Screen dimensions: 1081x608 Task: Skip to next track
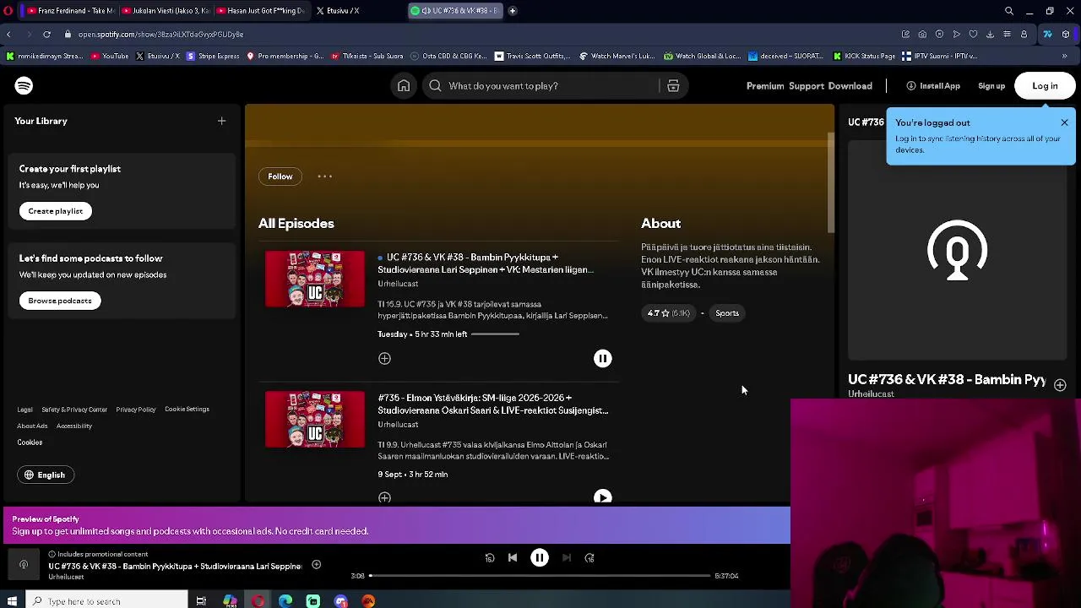(x=567, y=558)
